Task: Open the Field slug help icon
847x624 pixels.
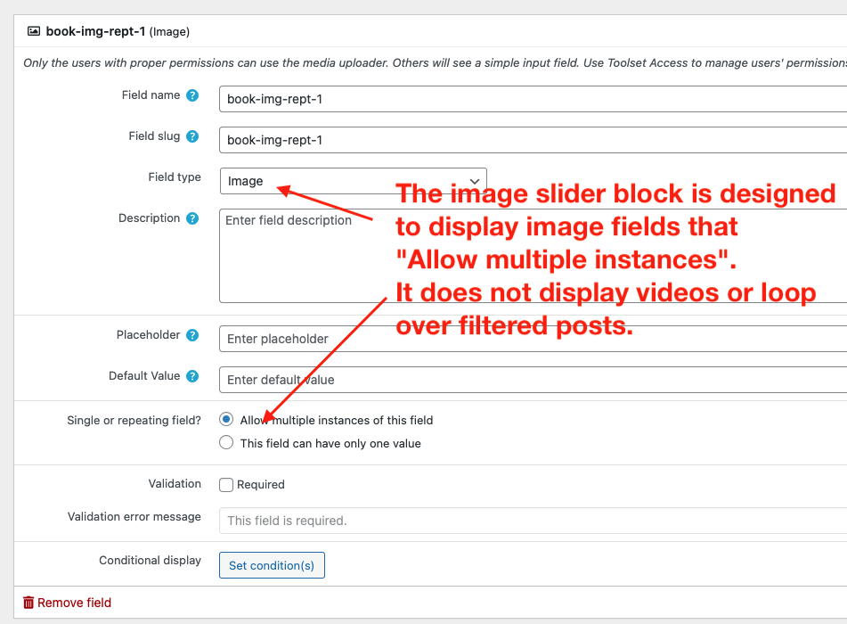Action: (192, 136)
